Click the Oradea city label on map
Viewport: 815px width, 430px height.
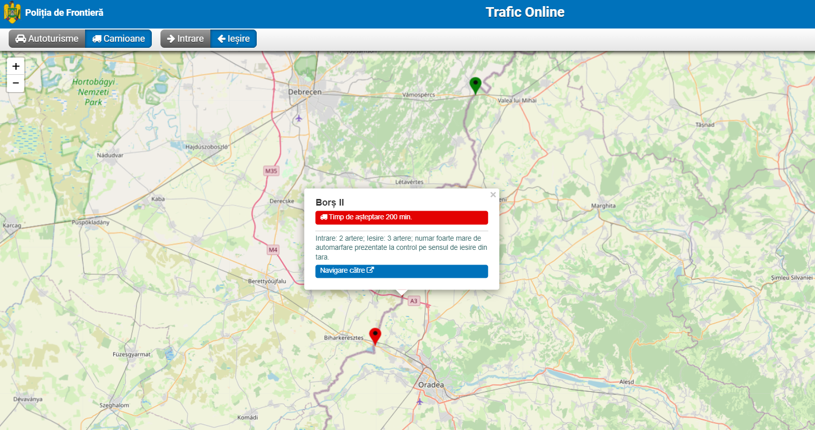431,385
